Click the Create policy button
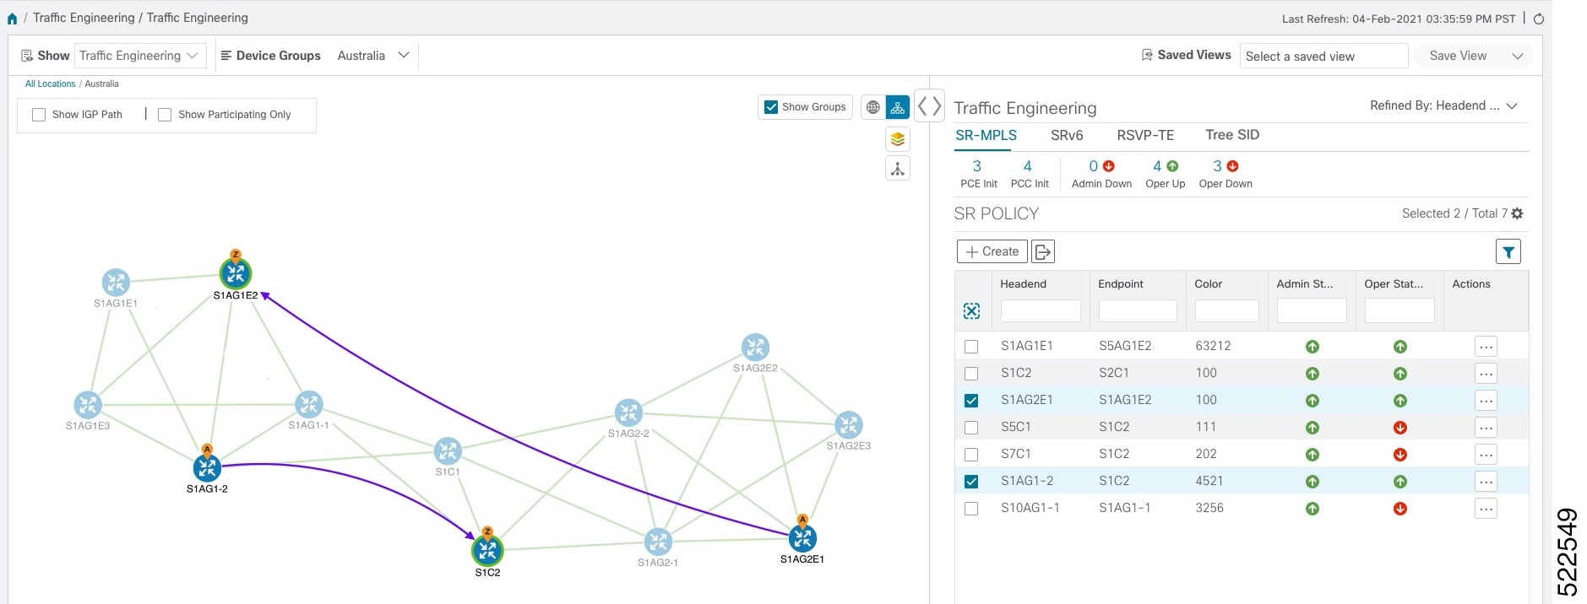The image size is (1587, 604). [992, 251]
